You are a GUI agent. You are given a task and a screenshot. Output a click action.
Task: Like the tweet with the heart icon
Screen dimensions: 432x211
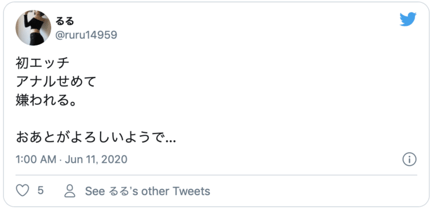click(22, 191)
